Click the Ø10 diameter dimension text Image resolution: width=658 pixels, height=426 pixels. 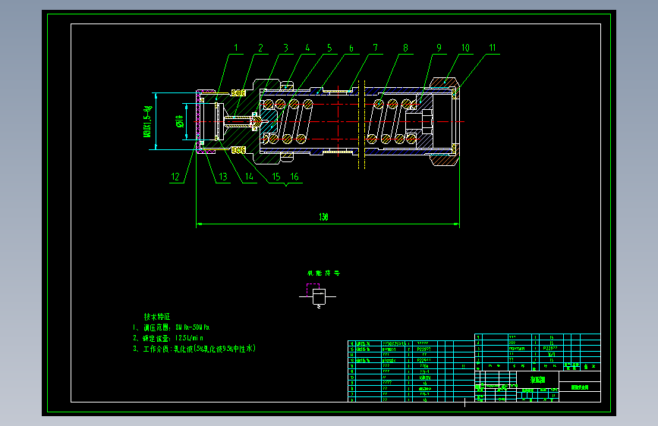coord(180,121)
